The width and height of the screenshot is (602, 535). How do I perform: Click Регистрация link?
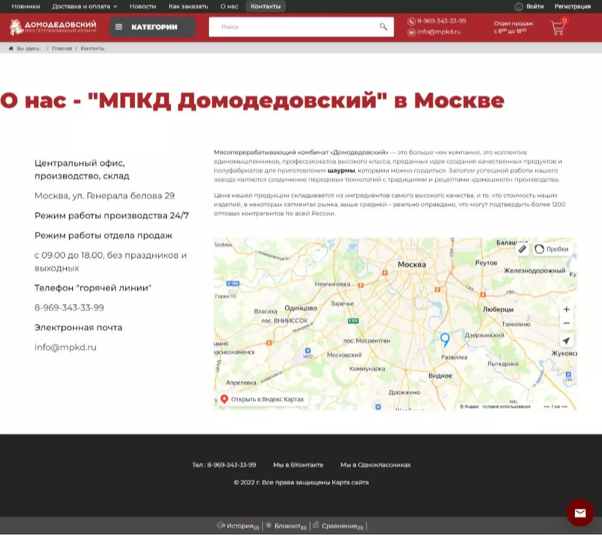(x=573, y=7)
